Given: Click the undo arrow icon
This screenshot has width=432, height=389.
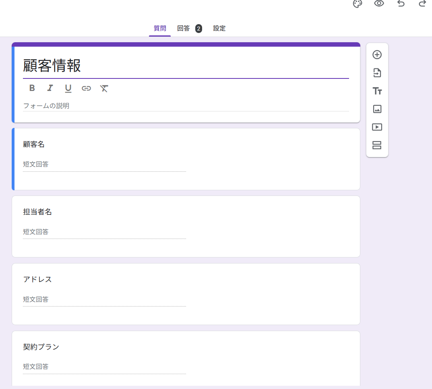Looking at the screenshot, I should (401, 4).
